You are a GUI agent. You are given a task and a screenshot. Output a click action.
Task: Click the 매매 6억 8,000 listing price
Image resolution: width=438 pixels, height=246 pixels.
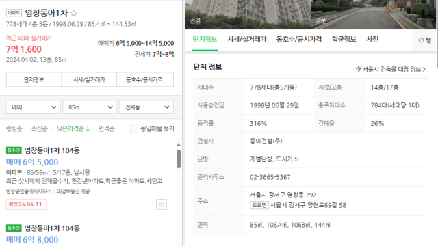coord(32,240)
